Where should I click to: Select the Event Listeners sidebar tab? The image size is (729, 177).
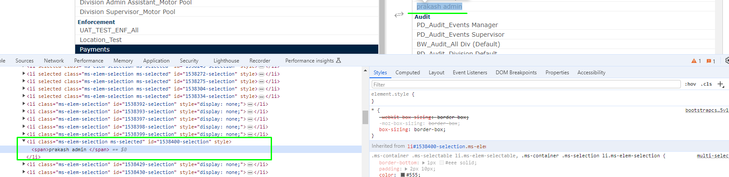(470, 73)
